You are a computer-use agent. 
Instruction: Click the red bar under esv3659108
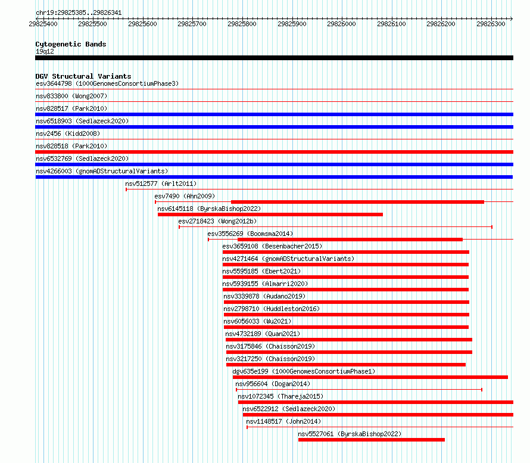coord(345,252)
